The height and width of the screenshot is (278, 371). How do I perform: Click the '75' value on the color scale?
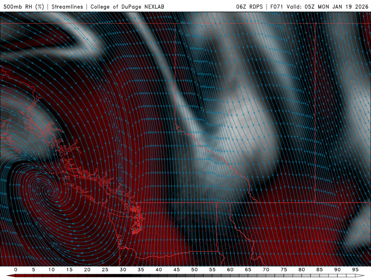click(284, 270)
